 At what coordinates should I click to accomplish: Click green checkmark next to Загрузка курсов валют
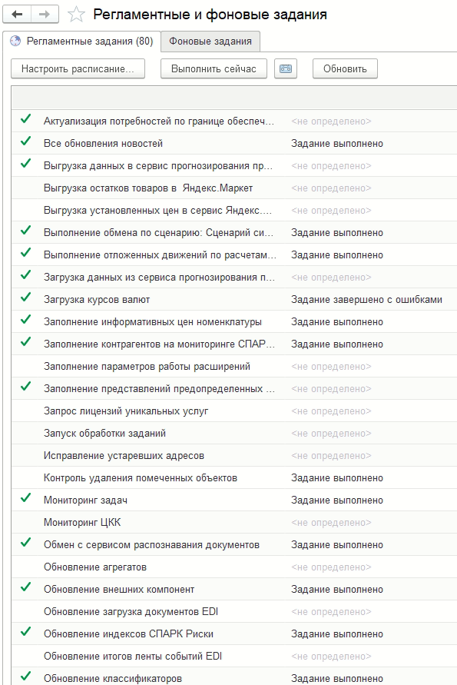pos(26,297)
